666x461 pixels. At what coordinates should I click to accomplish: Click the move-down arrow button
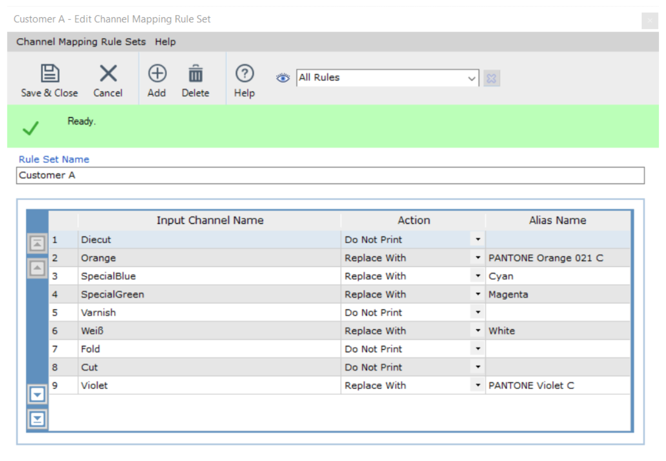37,395
